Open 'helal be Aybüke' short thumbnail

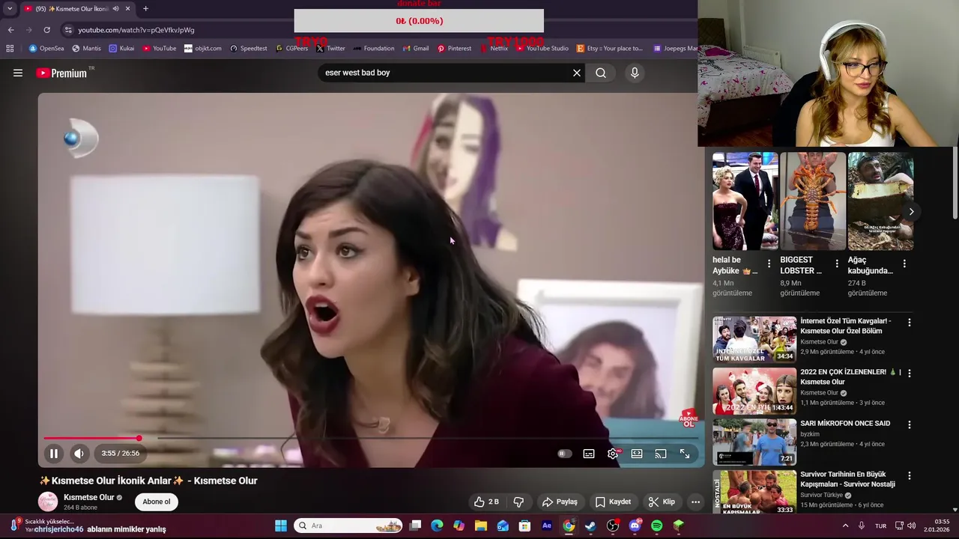coord(745,201)
